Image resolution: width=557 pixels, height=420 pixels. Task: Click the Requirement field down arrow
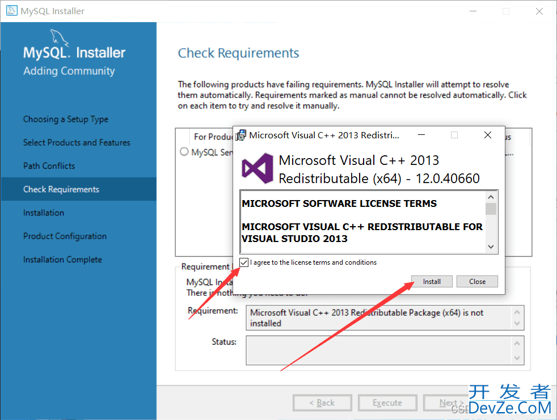click(517, 324)
